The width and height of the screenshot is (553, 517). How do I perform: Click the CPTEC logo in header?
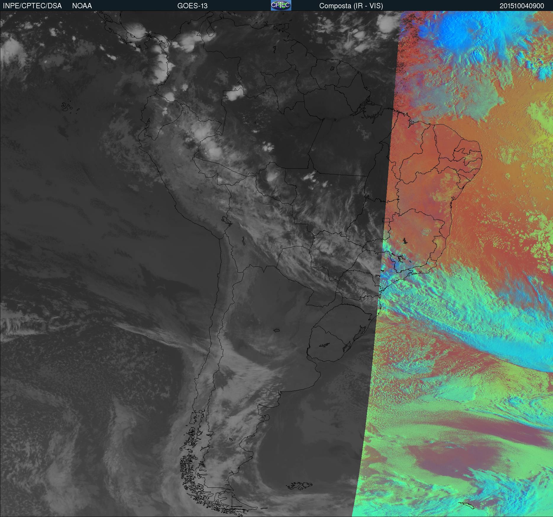281,5
